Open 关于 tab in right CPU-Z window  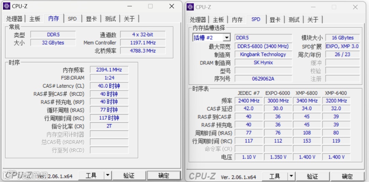click(x=313, y=20)
